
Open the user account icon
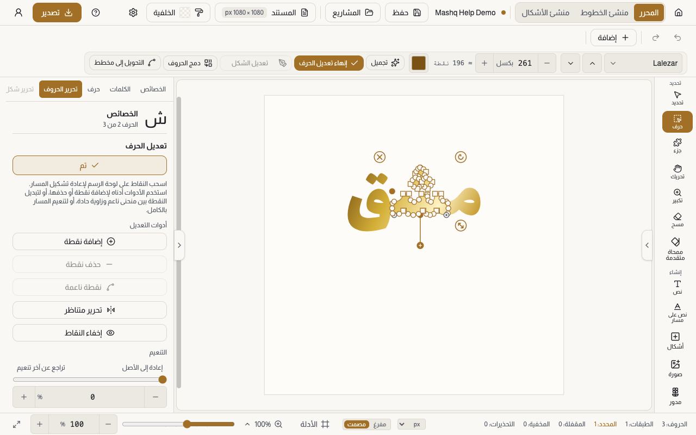point(18,13)
